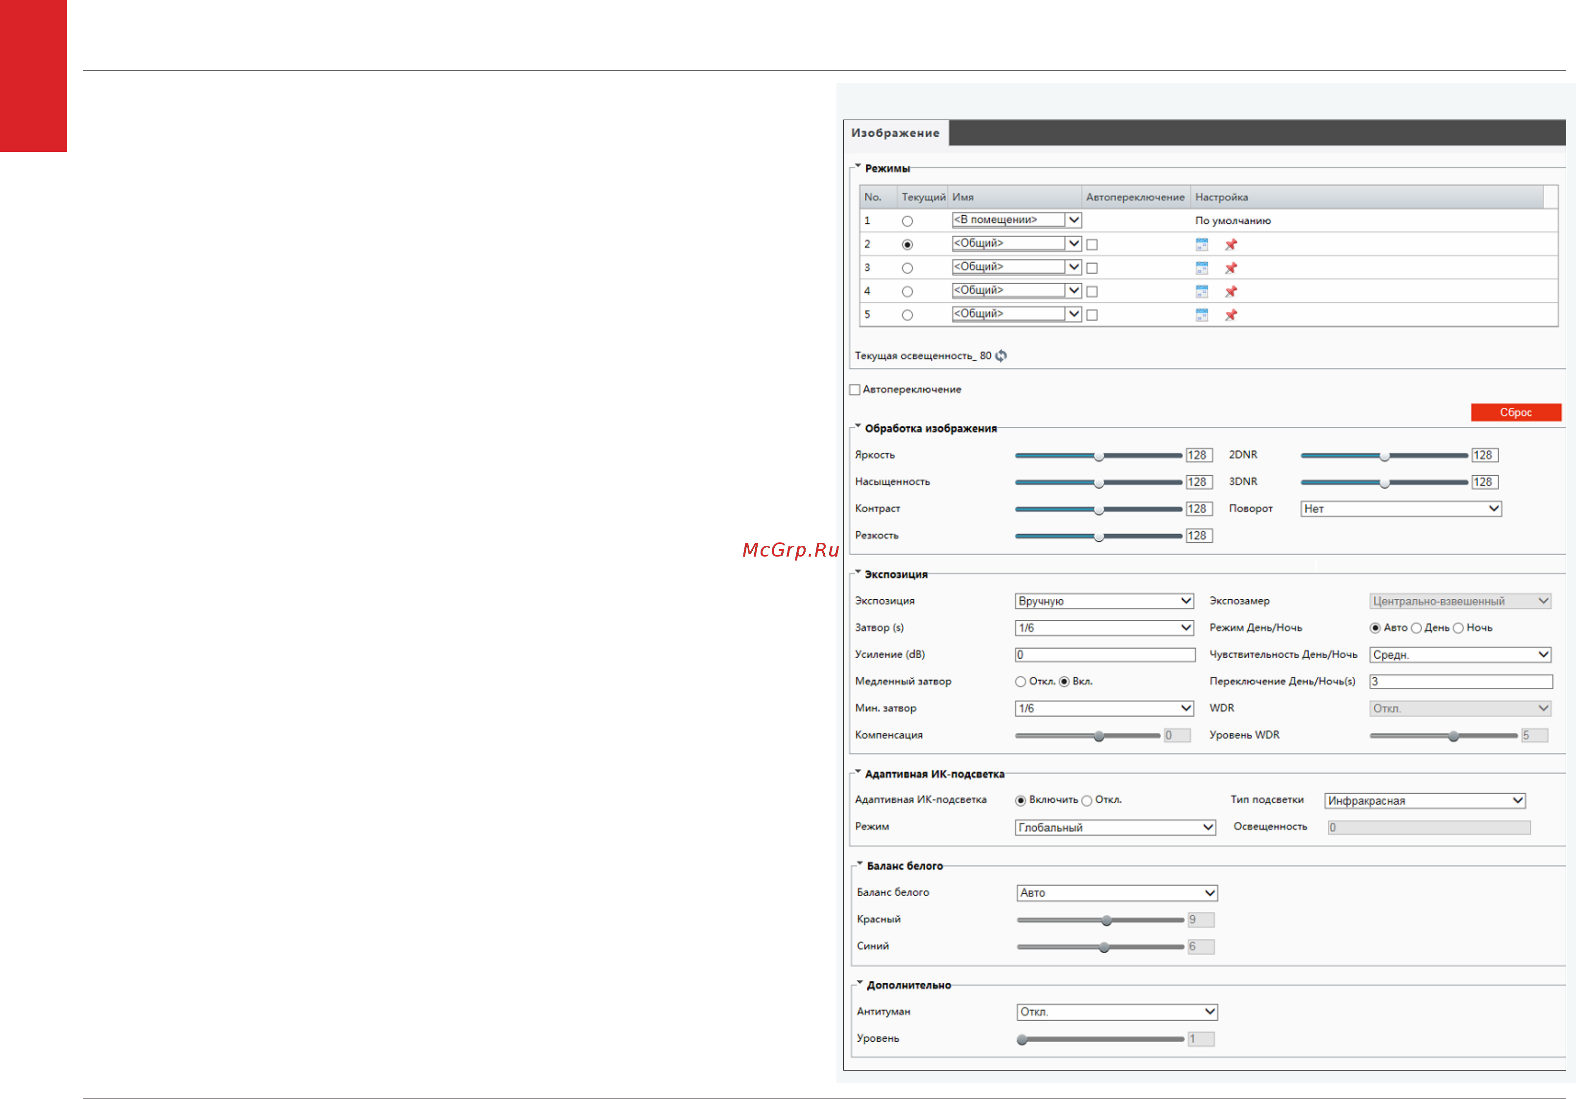
Task: Click the Усиление (dB) input field
Action: pyautogui.click(x=1104, y=655)
